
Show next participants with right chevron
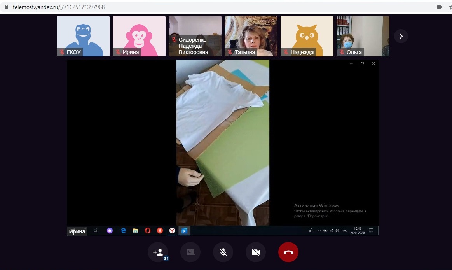(401, 36)
